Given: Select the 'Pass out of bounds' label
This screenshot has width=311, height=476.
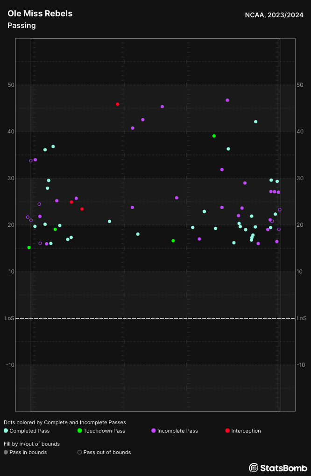Looking at the screenshot, I should click(107, 452).
